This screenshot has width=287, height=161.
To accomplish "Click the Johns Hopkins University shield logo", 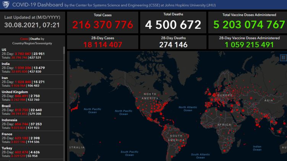I will pos(5,5).
